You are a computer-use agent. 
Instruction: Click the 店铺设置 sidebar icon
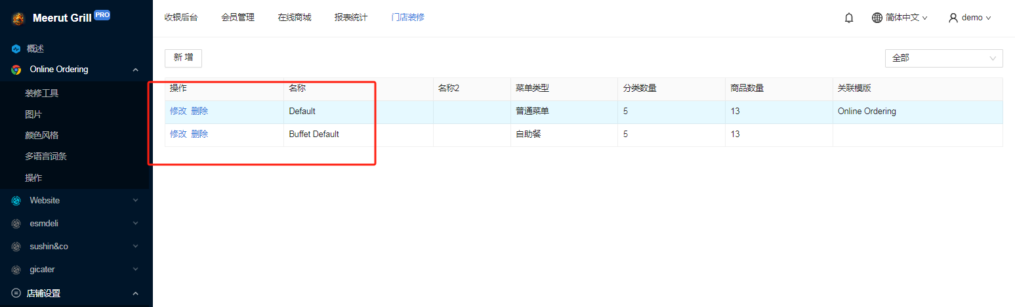(x=16, y=293)
